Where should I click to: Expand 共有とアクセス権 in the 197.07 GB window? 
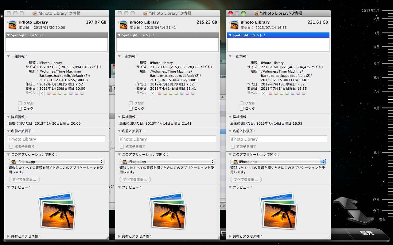9,236
